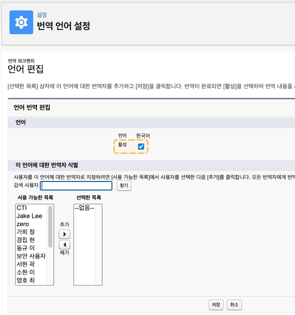Select 가희 정 in the available list
The image size is (295, 315).
click(31, 232)
